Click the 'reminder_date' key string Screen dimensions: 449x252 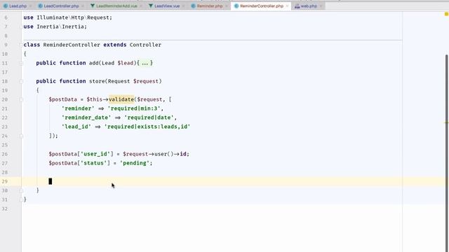click(86, 118)
